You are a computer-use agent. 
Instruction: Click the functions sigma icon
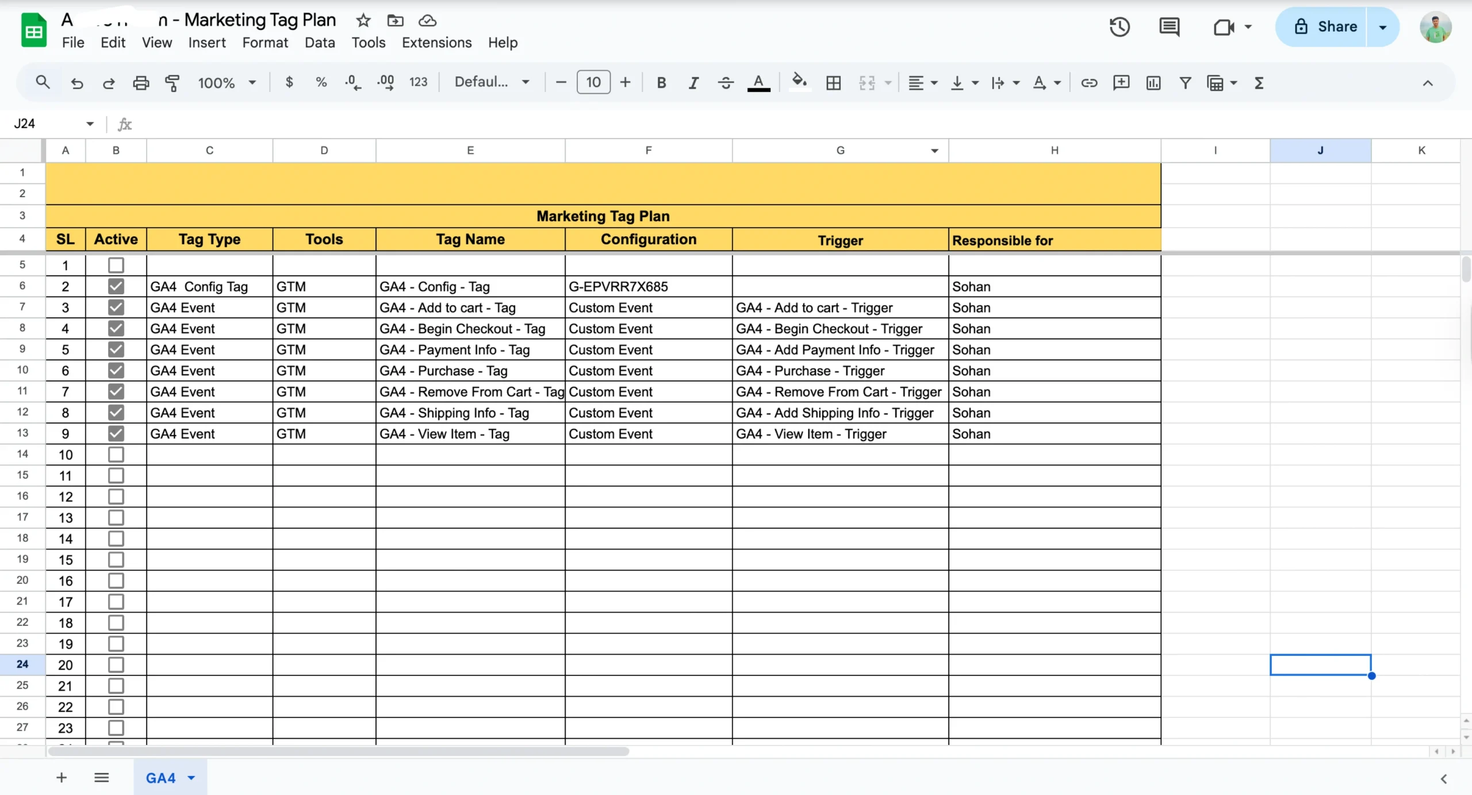tap(1259, 83)
